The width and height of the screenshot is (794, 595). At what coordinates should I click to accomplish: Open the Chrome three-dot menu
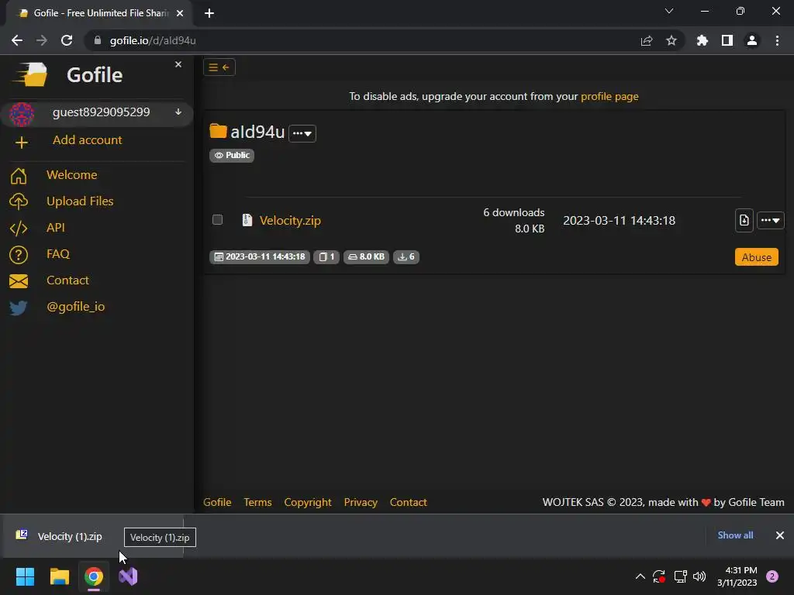point(777,40)
